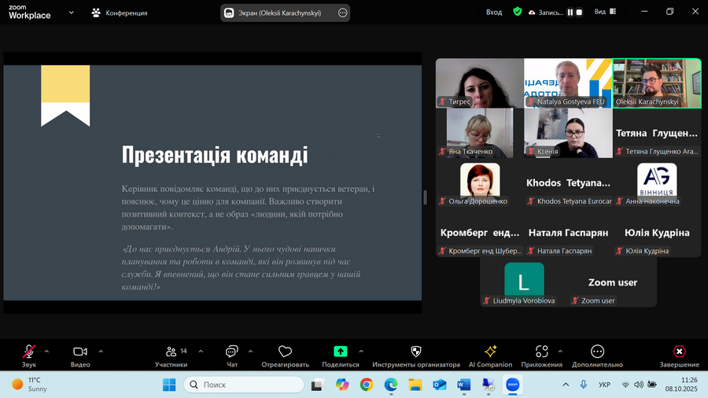Image resolution: width=708 pixels, height=398 pixels.
Task: Open the Вид view layout menu
Action: [x=603, y=13]
